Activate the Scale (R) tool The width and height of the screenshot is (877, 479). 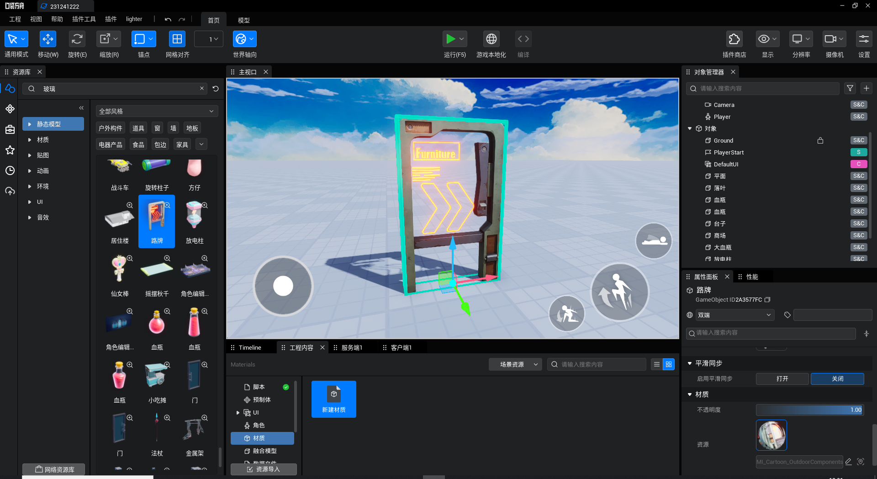coord(105,39)
